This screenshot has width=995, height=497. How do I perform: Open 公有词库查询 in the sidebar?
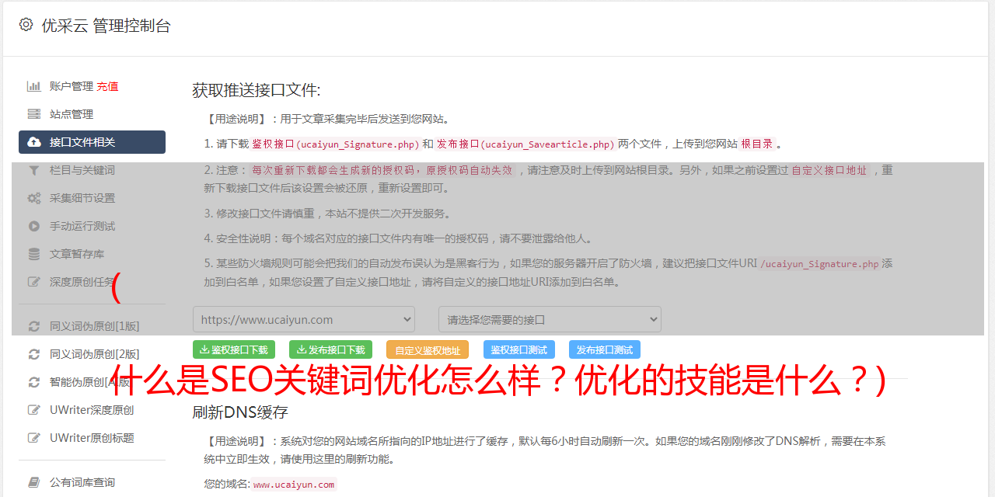coord(82,482)
